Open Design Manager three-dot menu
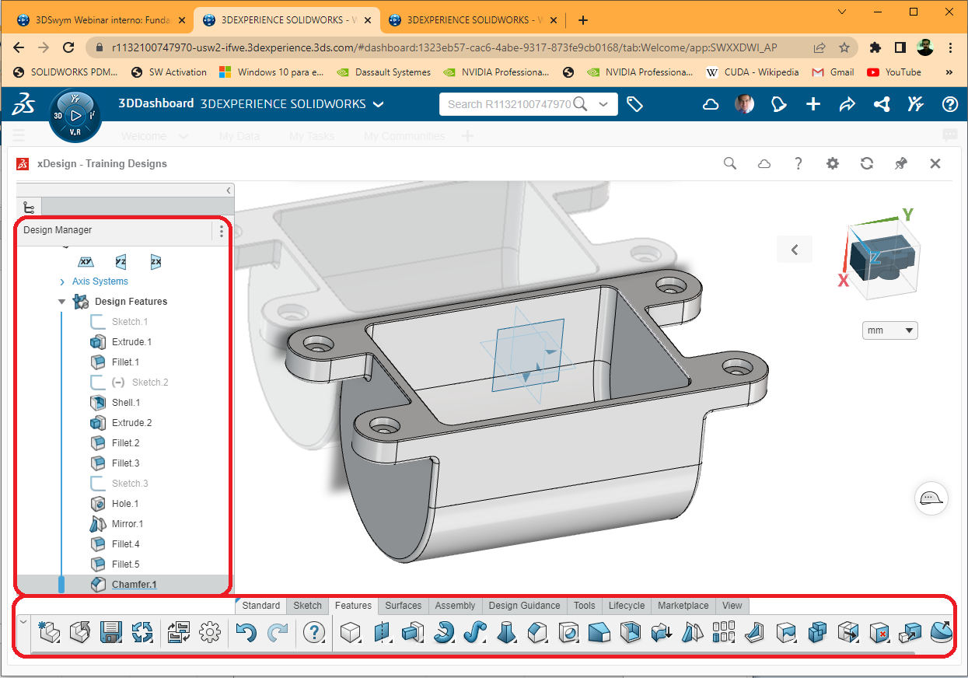 pyautogui.click(x=222, y=231)
